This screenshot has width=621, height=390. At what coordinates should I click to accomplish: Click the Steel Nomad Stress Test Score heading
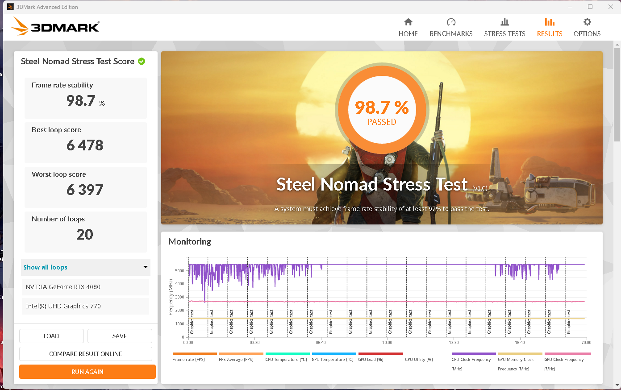click(78, 61)
